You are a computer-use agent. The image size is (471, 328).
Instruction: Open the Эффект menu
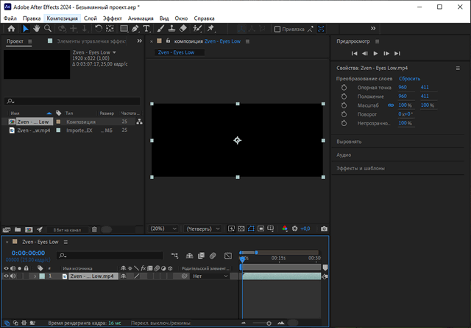pyautogui.click(x=113, y=17)
